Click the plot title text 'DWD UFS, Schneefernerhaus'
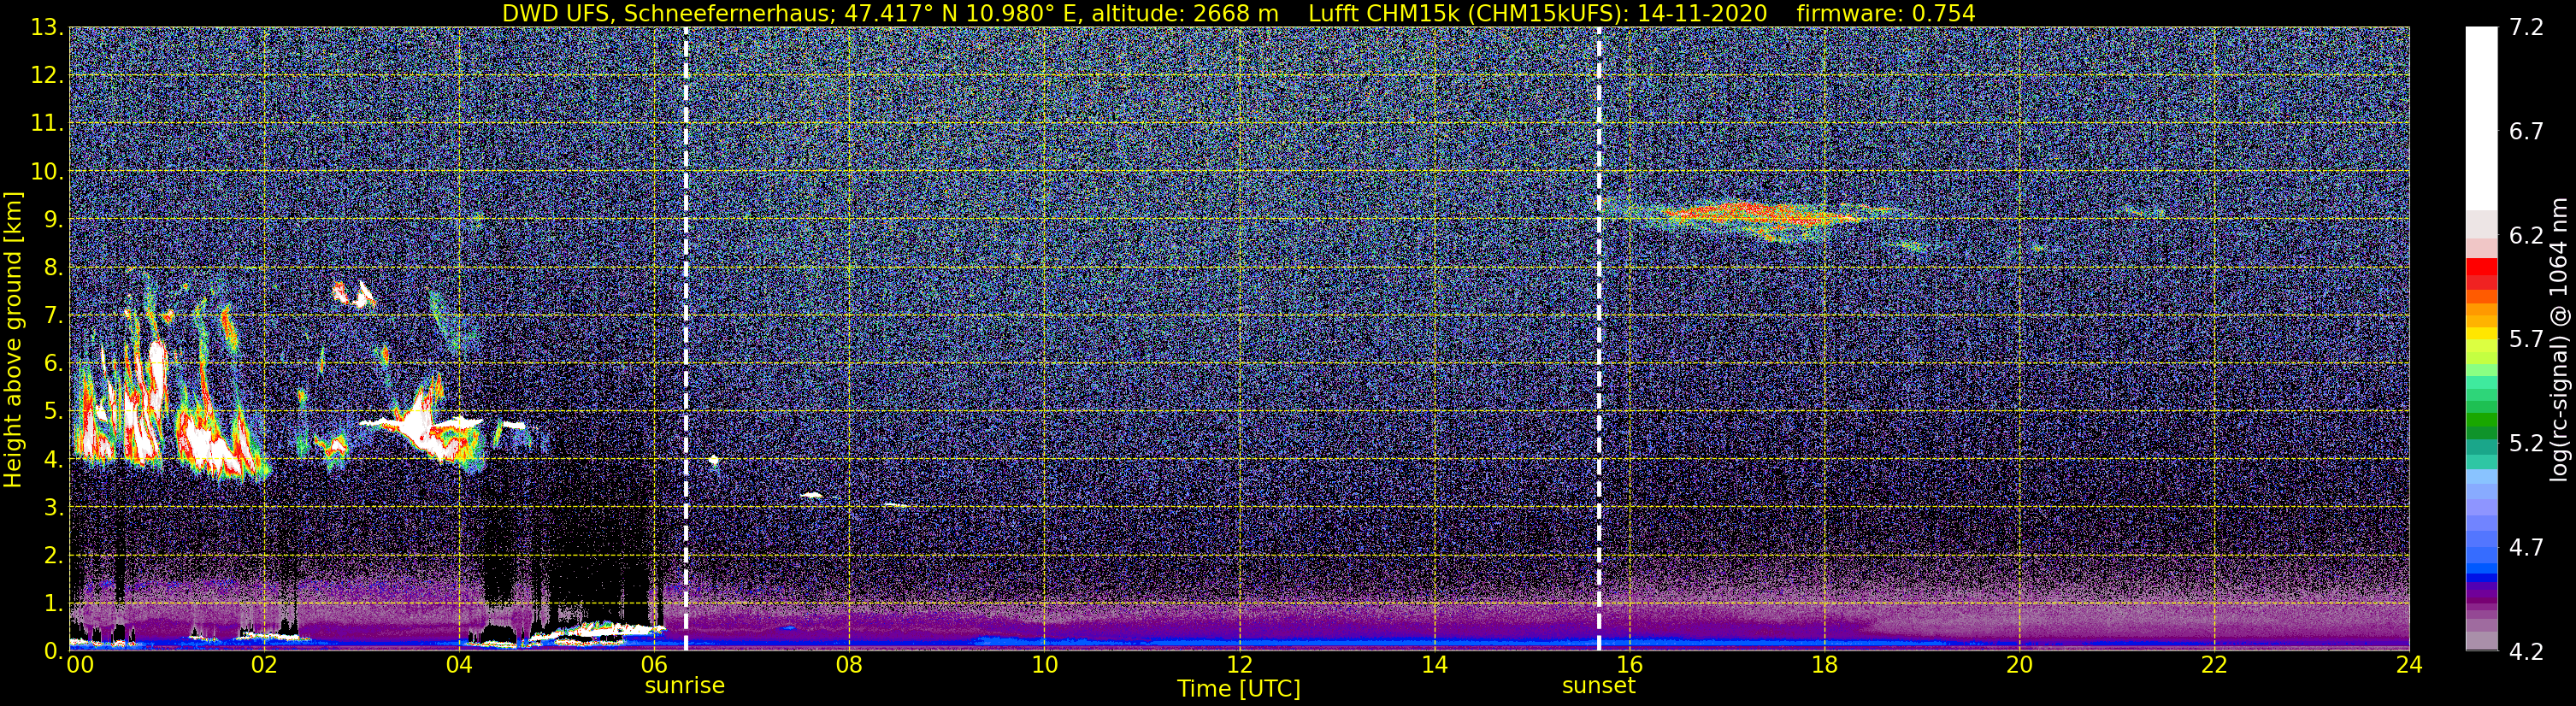 [x=669, y=14]
